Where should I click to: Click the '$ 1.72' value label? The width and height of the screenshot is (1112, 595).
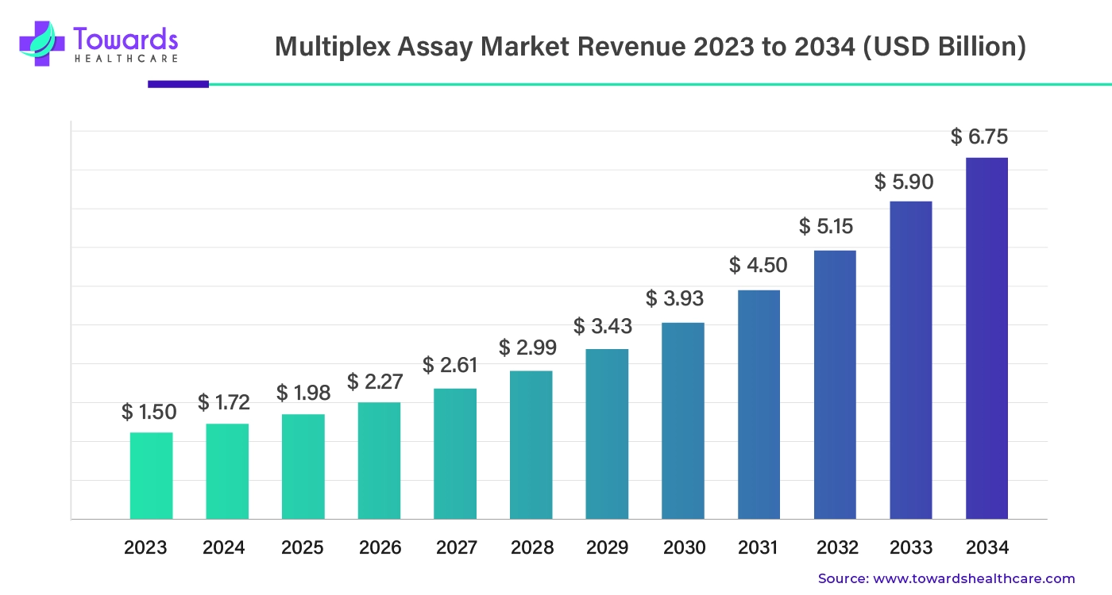pyautogui.click(x=224, y=402)
